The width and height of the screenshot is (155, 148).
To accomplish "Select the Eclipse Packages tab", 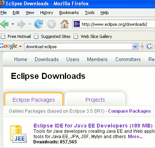I will [34, 100].
